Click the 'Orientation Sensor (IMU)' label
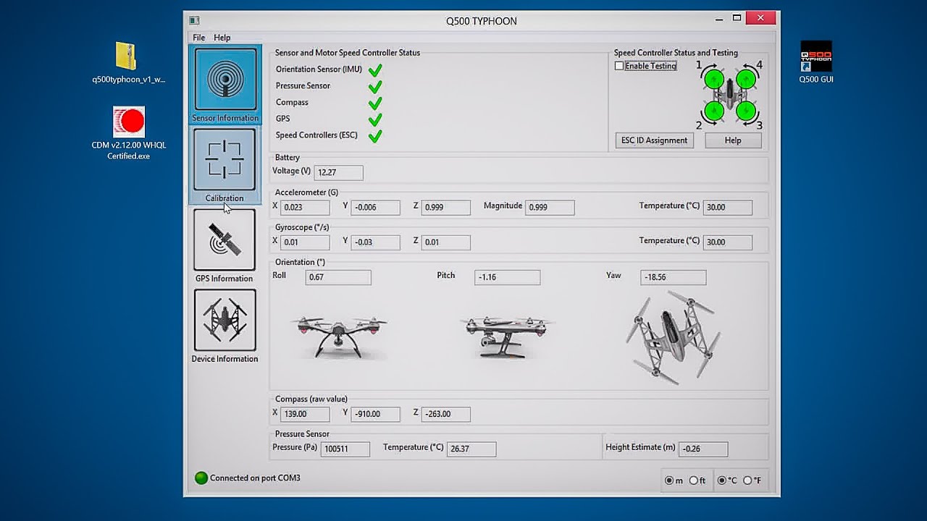This screenshot has width=927, height=521. click(319, 69)
